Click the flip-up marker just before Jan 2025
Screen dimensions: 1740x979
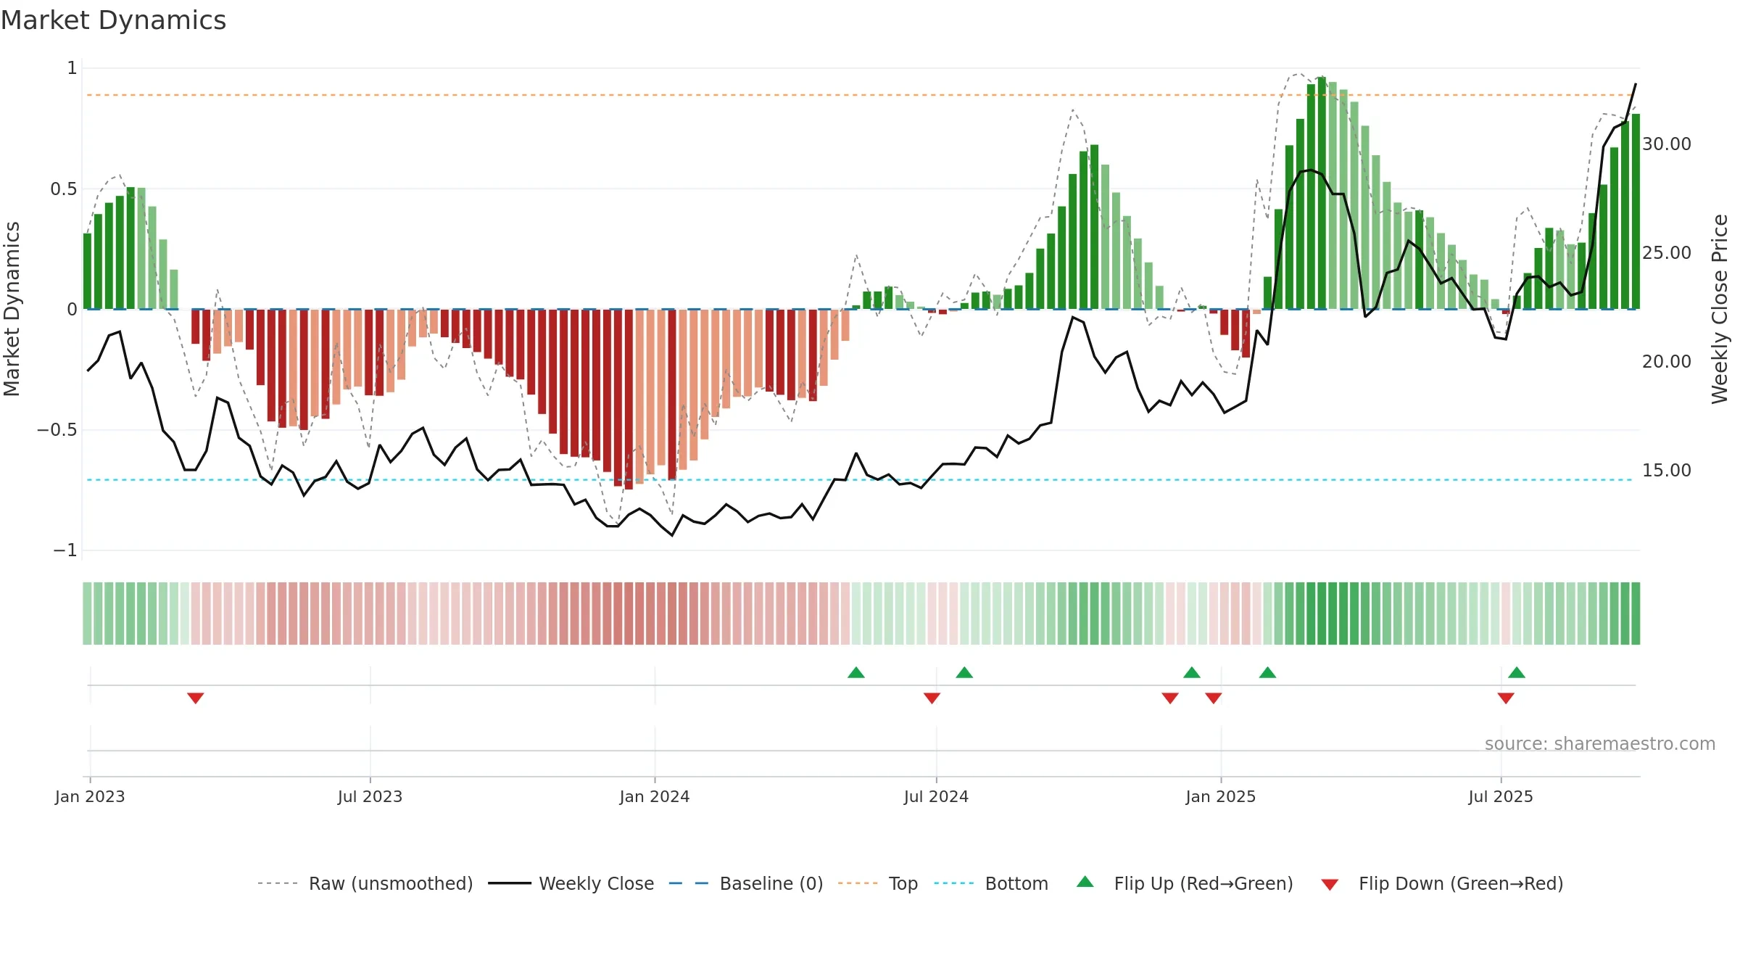point(1192,672)
